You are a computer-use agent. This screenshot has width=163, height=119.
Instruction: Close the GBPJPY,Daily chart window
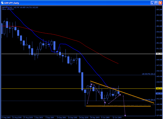[x=160, y=3]
